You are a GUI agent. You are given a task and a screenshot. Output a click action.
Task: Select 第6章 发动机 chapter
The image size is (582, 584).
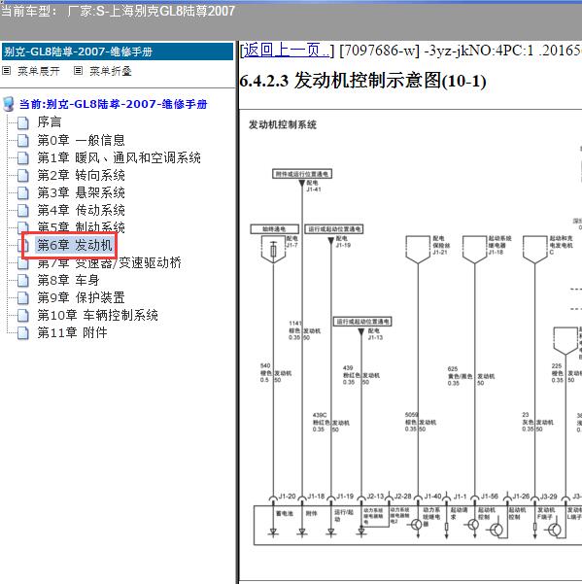coord(75,245)
